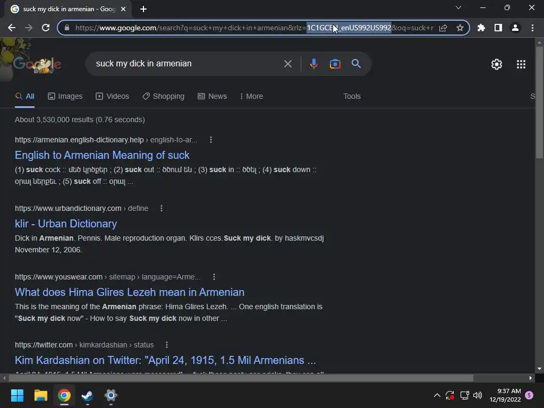
Task: Start voice search with microphone icon
Action: [x=313, y=64]
